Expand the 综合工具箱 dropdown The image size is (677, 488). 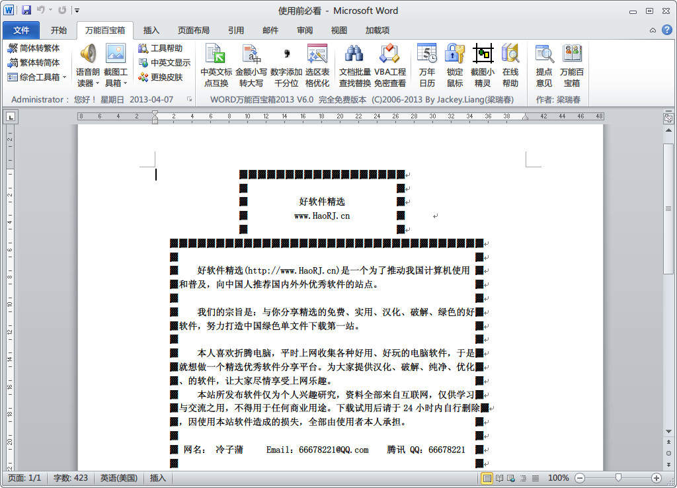click(65, 77)
